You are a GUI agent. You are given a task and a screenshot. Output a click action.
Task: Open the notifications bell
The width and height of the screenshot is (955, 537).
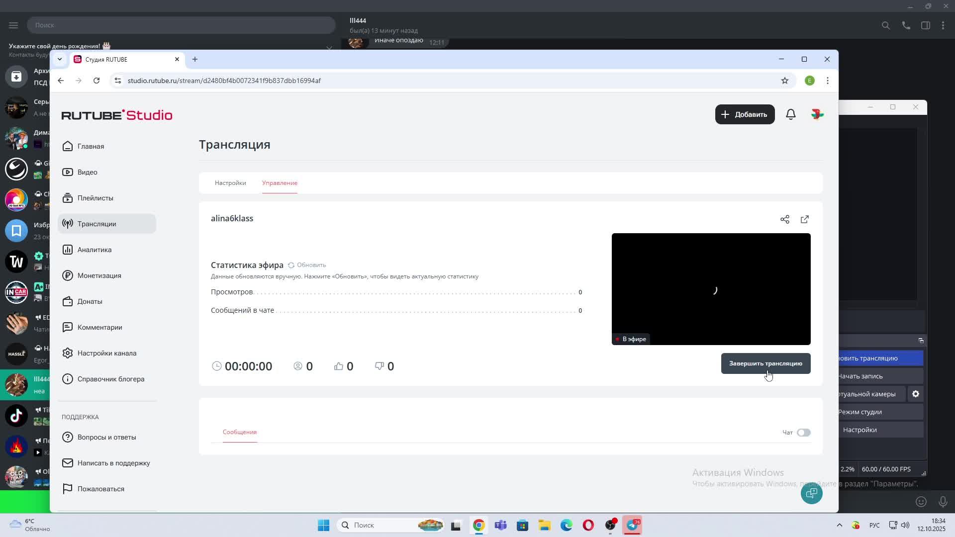pos(790,114)
